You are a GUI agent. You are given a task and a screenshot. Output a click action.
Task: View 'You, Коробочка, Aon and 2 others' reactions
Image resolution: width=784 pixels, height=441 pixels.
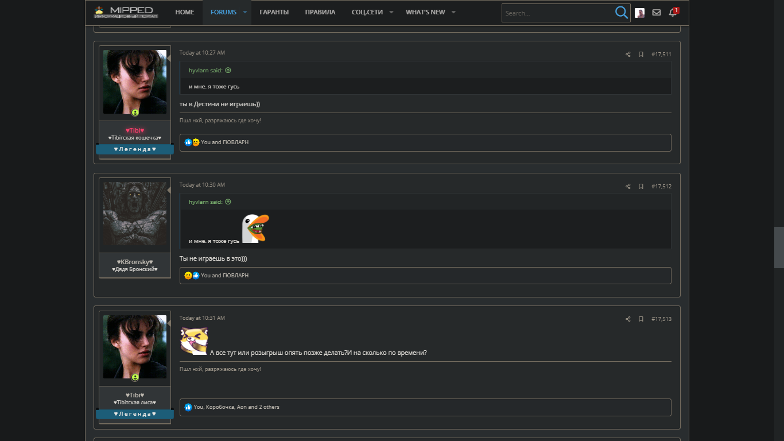(x=236, y=407)
